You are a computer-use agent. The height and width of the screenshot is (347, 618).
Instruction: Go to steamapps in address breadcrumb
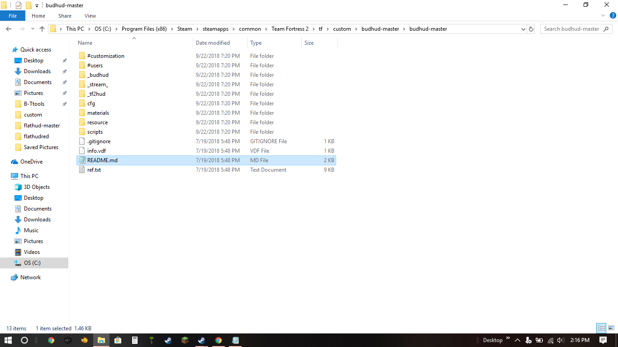pyautogui.click(x=215, y=29)
